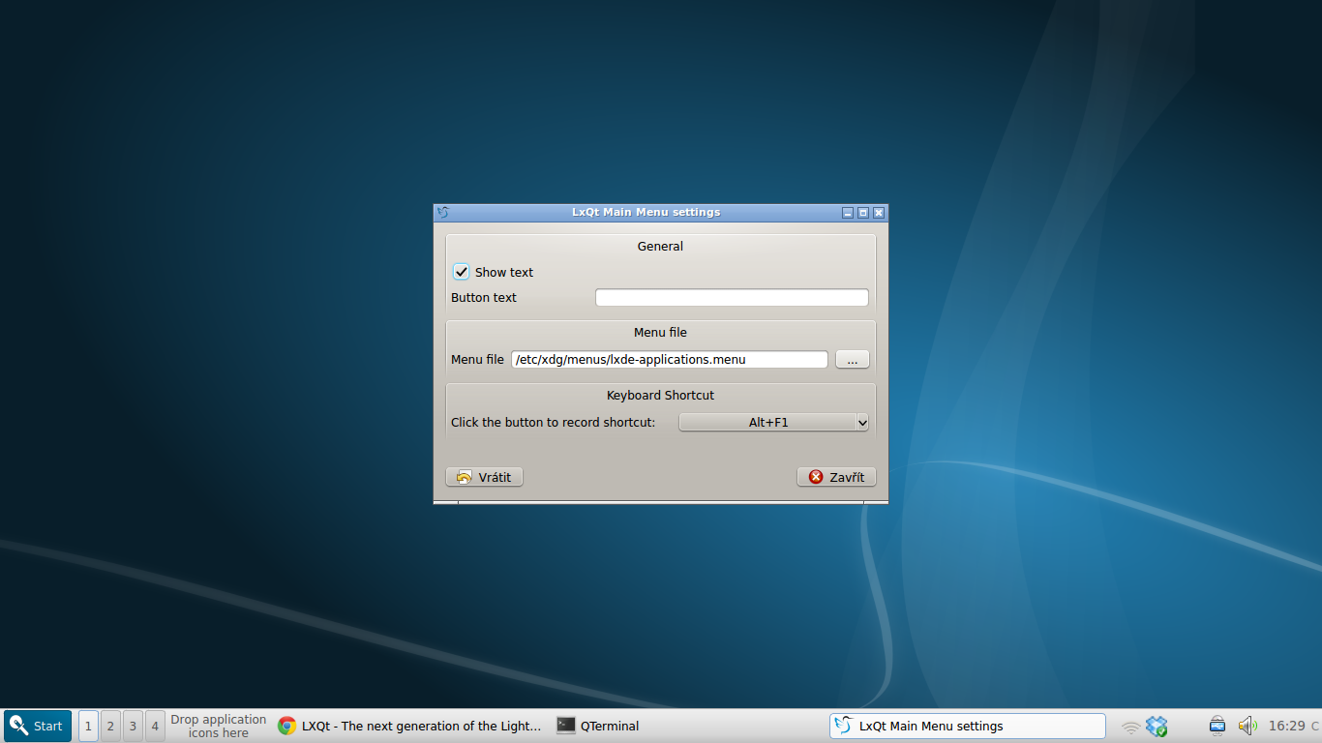Switch to workspace 3 in the pager
Screen dimensions: 1322x743
(x=132, y=726)
